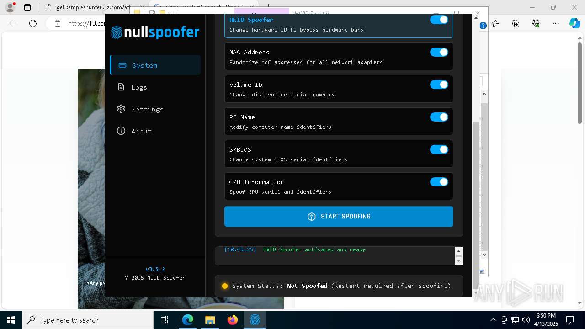Screen dimensions: 585x329
Task: Open Edge tab actions menu icon
Action: (x=27, y=7)
